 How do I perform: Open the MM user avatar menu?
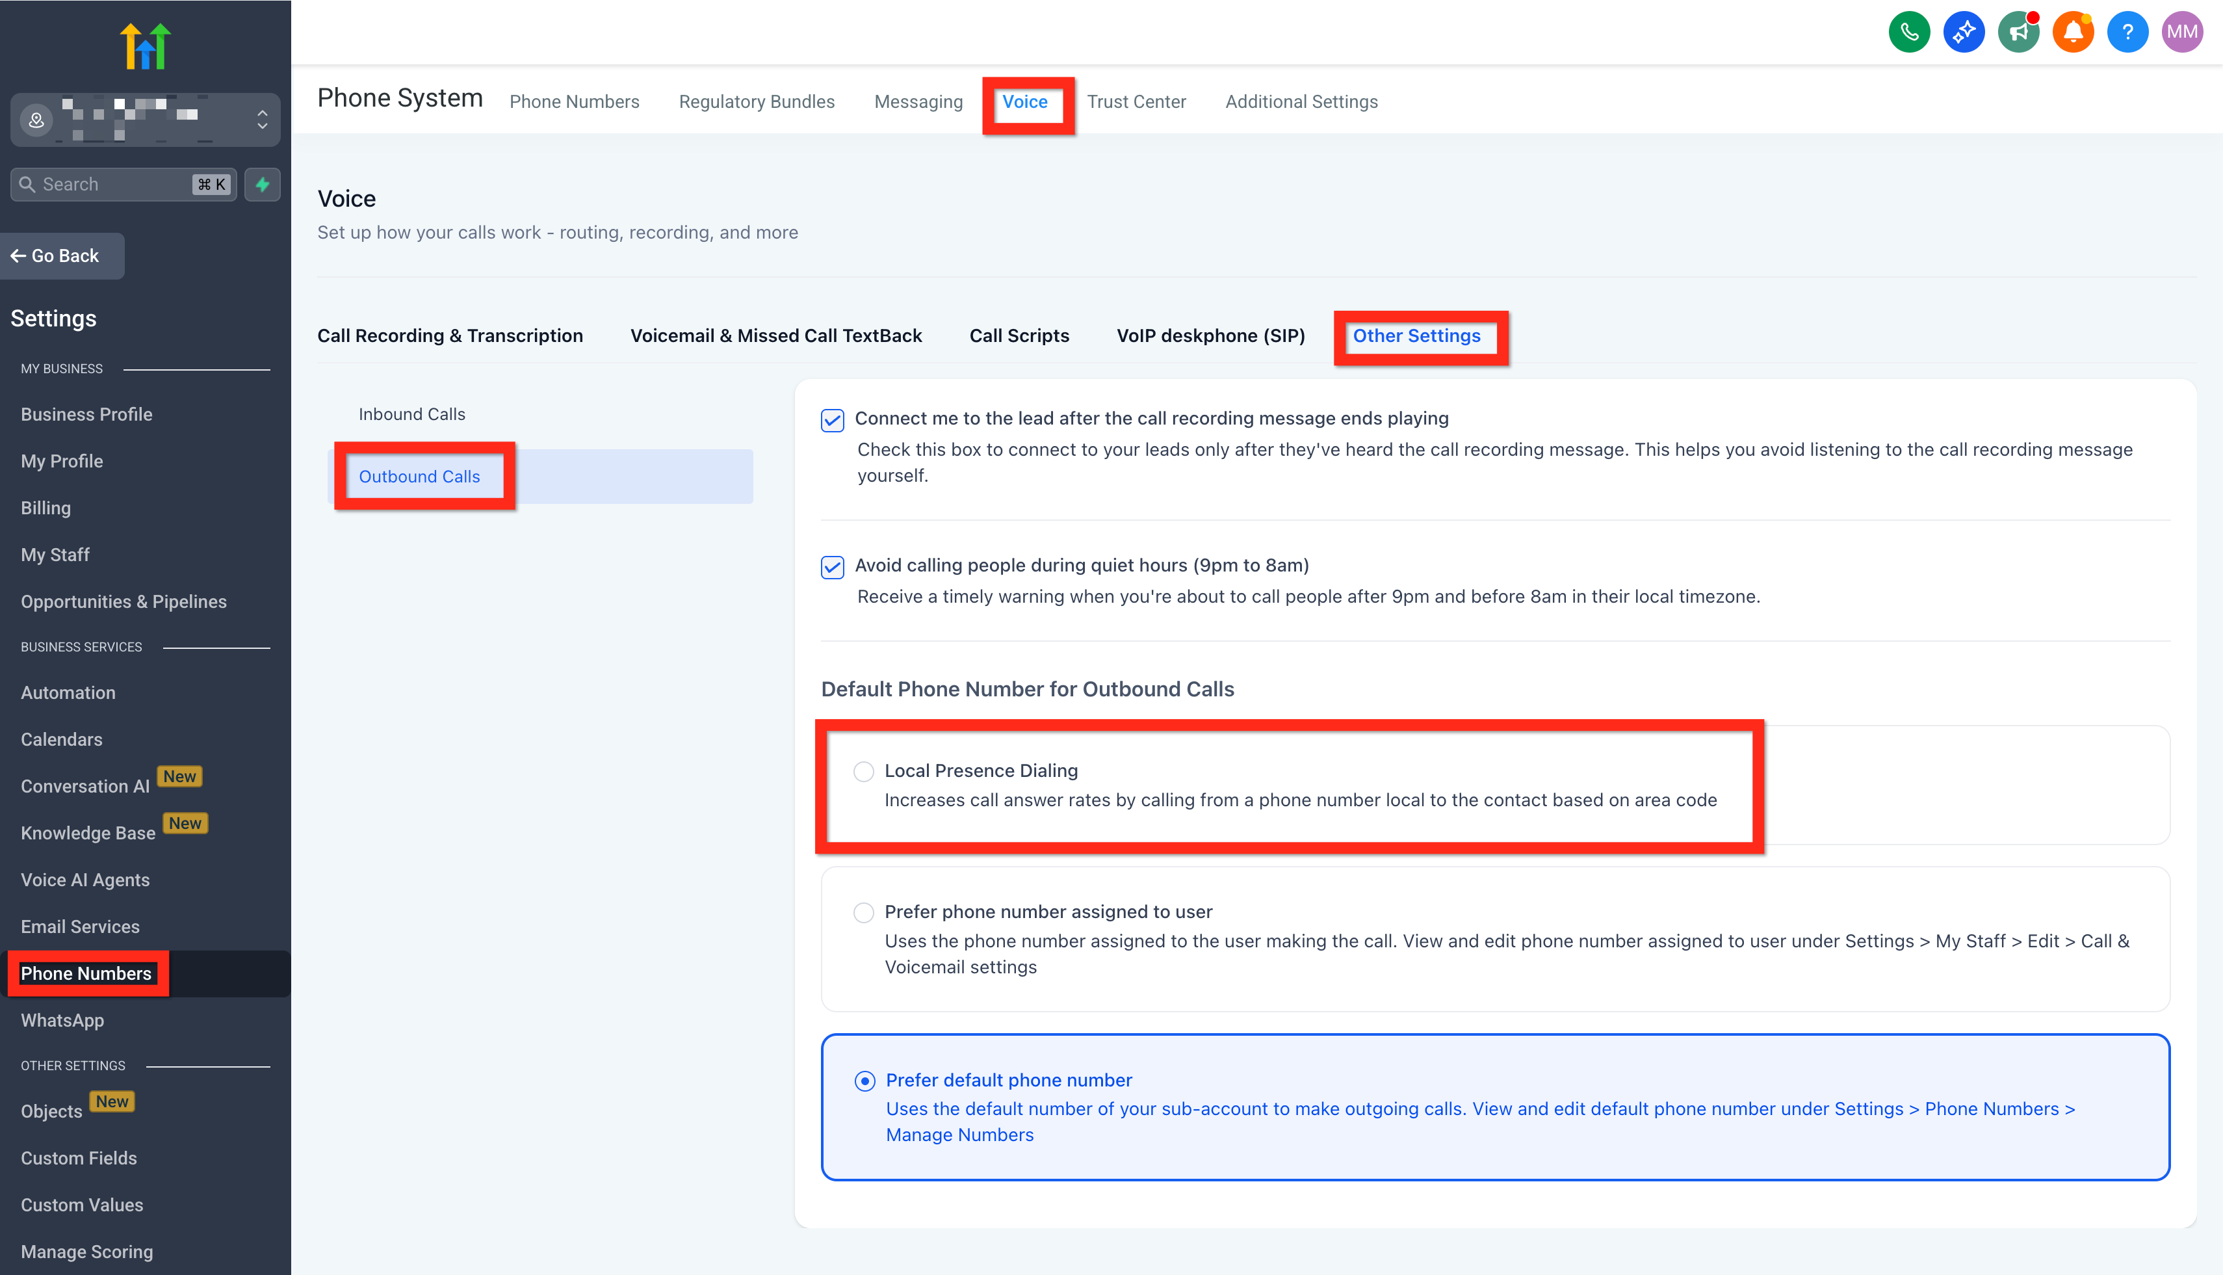pyautogui.click(x=2182, y=33)
